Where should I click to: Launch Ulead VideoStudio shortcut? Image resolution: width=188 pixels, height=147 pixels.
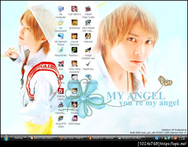pos(61,105)
